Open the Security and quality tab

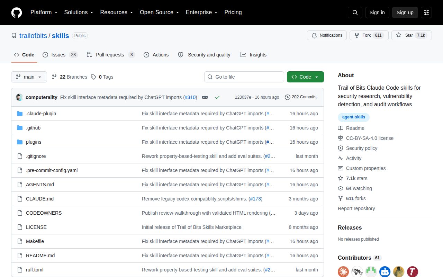(x=204, y=55)
